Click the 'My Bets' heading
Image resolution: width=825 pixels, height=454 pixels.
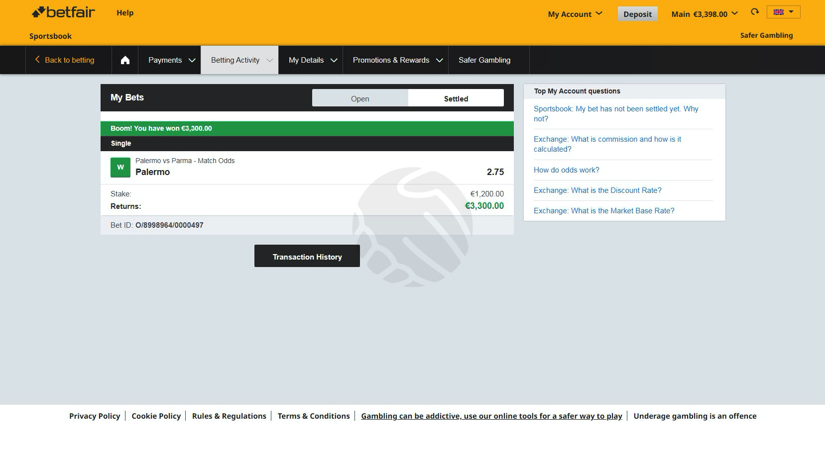[x=127, y=97]
